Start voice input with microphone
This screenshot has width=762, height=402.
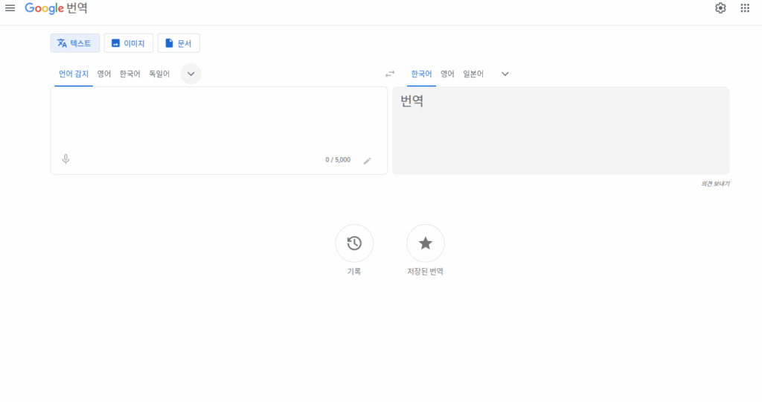pos(65,159)
